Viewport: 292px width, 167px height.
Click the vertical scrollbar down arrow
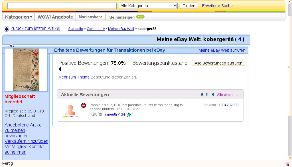290,158
